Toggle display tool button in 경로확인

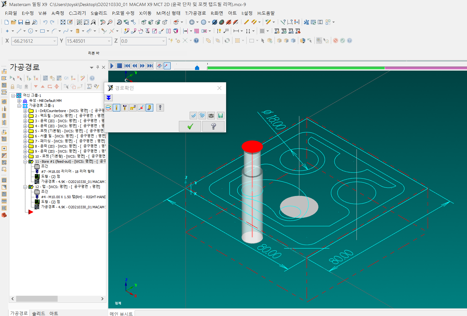point(117,108)
